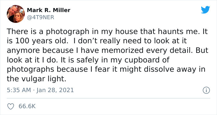Open the tweet info circle icon
217x115 pixels.
206,91
